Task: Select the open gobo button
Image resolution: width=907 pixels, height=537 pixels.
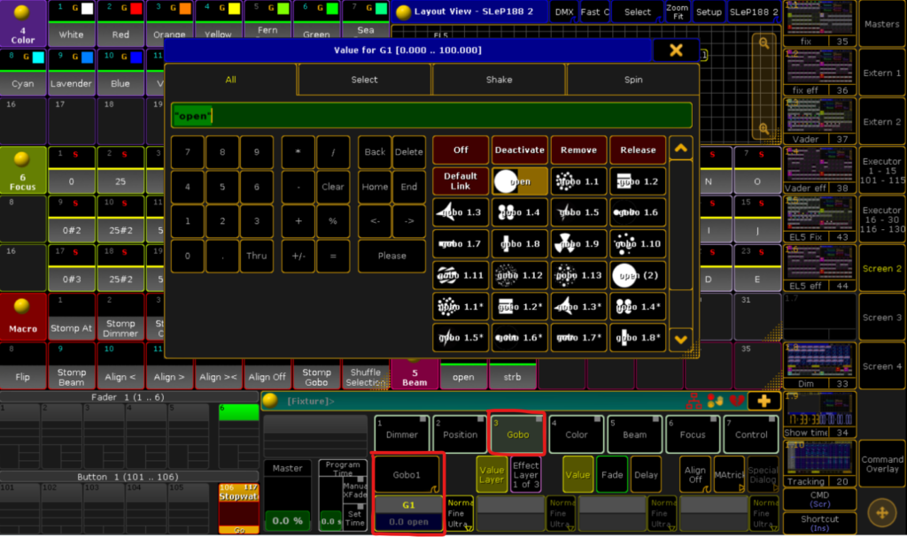Action: (x=519, y=181)
